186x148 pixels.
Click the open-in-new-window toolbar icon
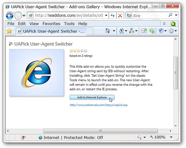pos(144,31)
